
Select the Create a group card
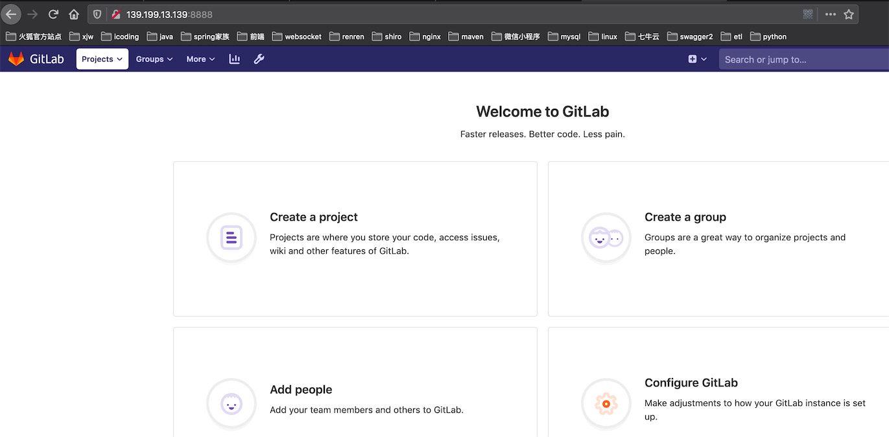[x=718, y=238]
